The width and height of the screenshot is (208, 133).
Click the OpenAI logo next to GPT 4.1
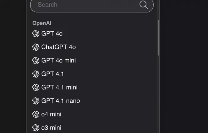[36, 74]
